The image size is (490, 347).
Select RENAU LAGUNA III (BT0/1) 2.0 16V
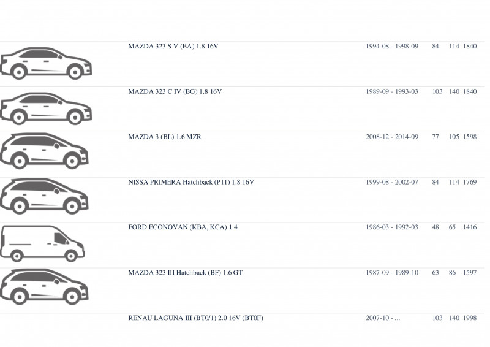click(195, 318)
